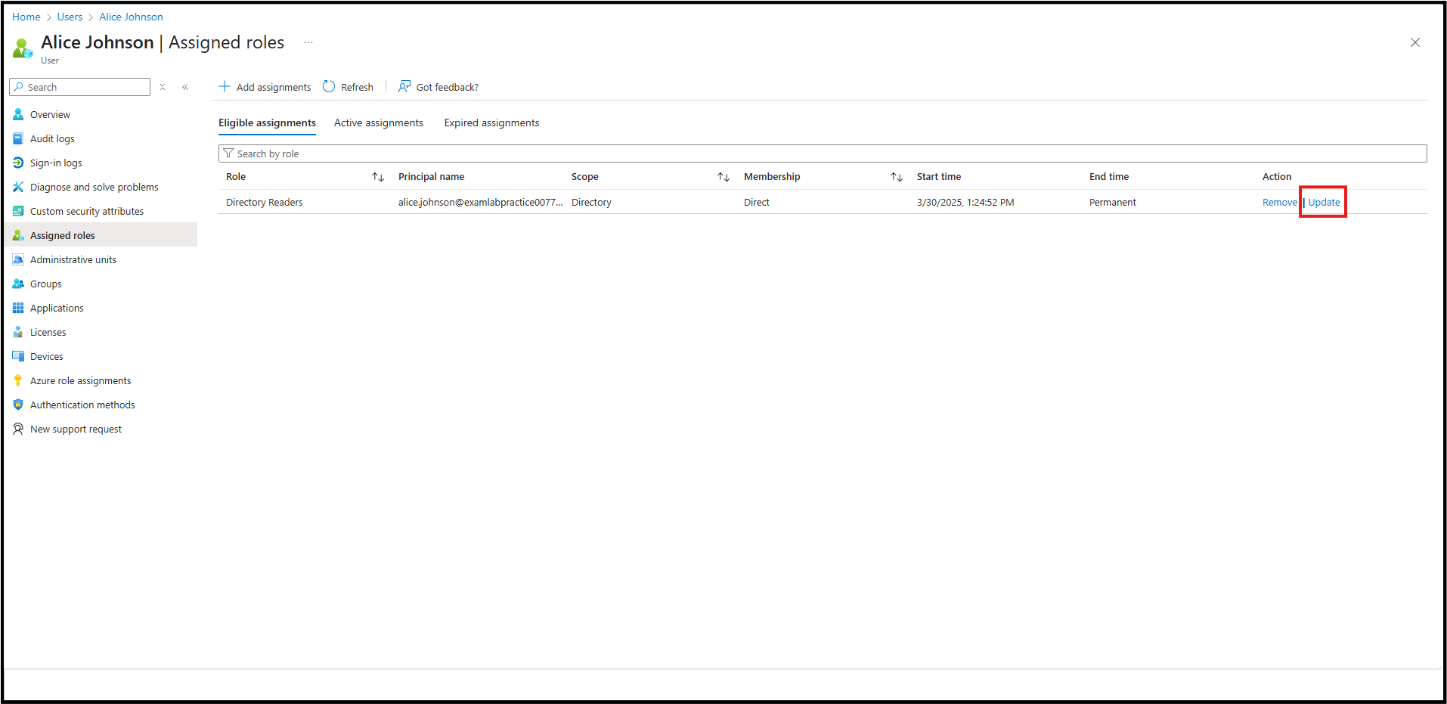The image size is (1447, 704).
Task: Click the alice.johnson principal name cell
Action: tap(481, 203)
